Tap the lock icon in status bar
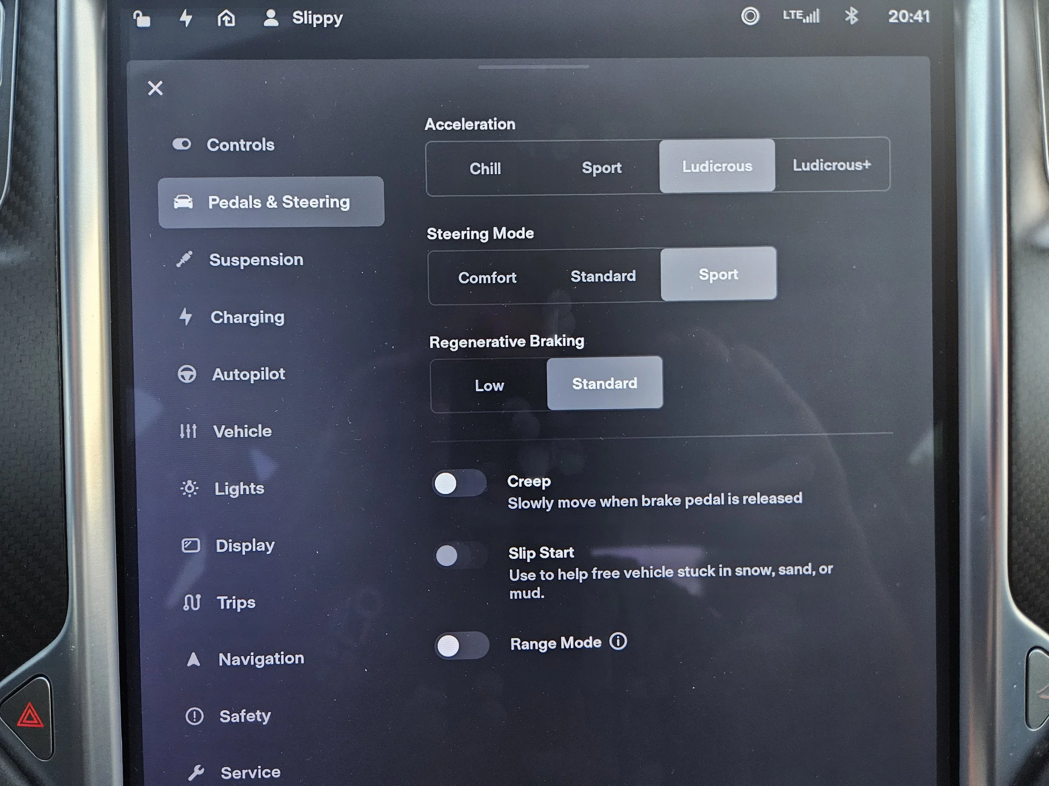Image resolution: width=1049 pixels, height=786 pixels. [141, 19]
